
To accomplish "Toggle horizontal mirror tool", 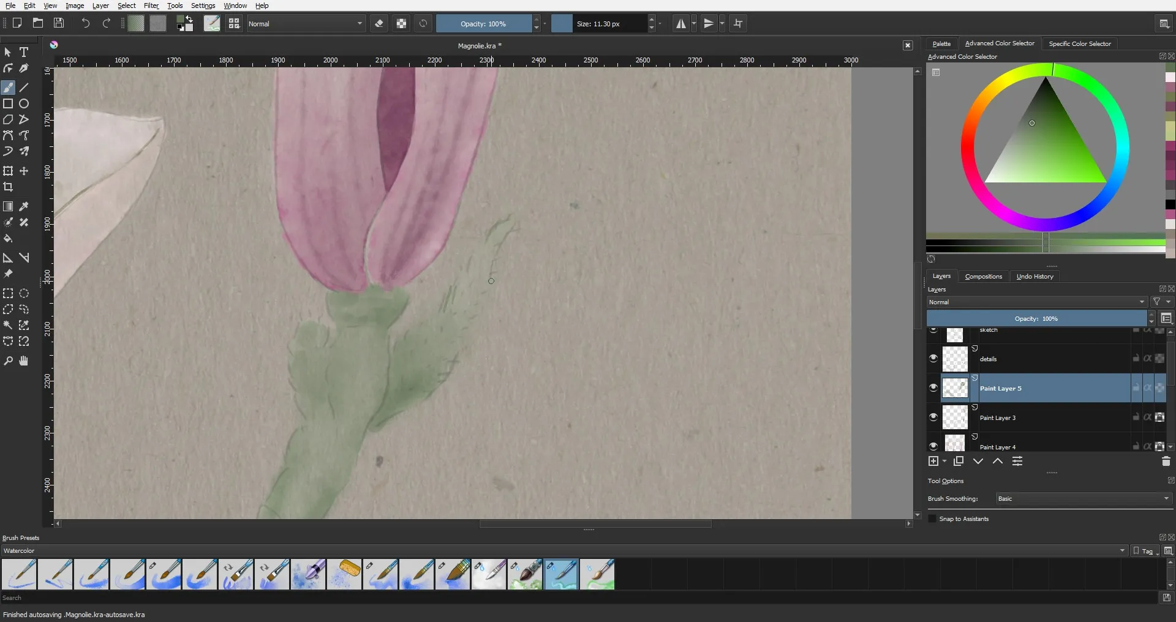I will point(680,24).
